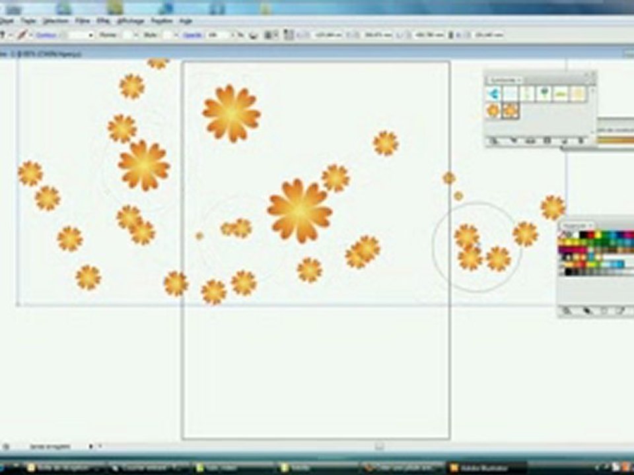
Task: Switch to the Symboles panel tab
Action: tap(504, 80)
